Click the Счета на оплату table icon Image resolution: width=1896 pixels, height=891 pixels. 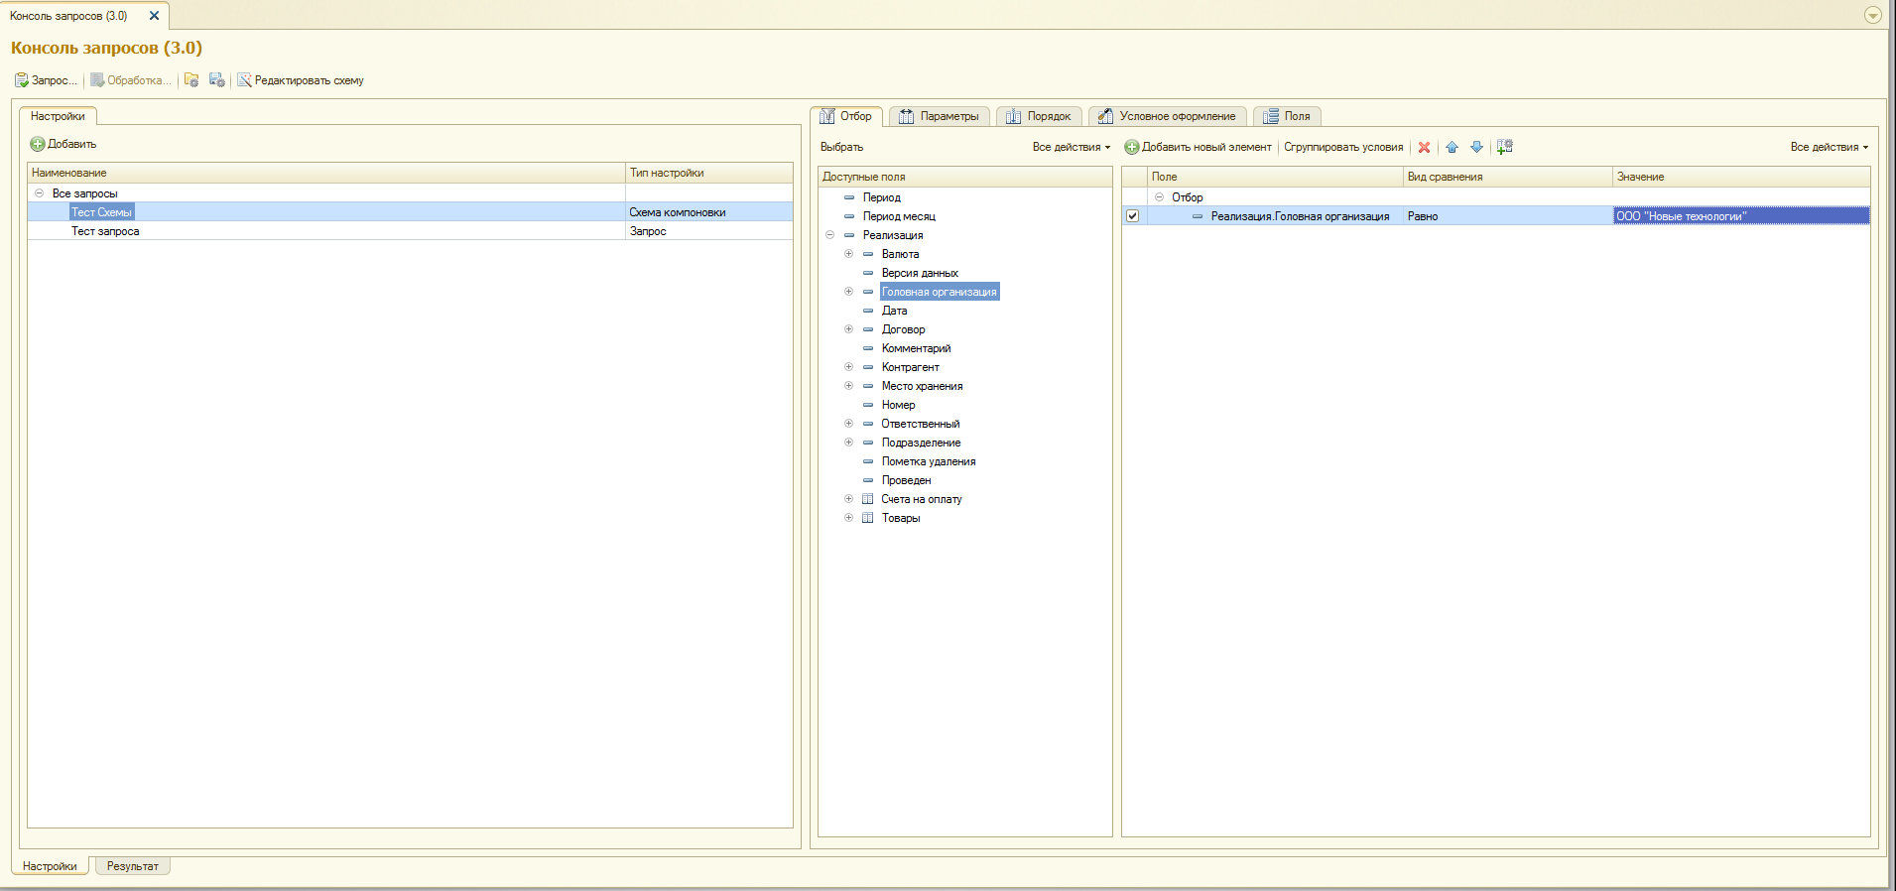[868, 499]
